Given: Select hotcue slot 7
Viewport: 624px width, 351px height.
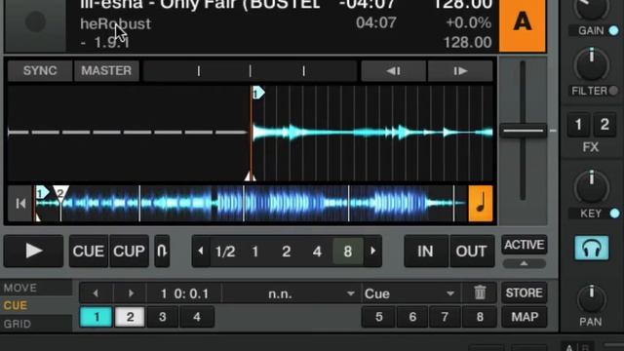Looking at the screenshot, I should click(445, 317).
